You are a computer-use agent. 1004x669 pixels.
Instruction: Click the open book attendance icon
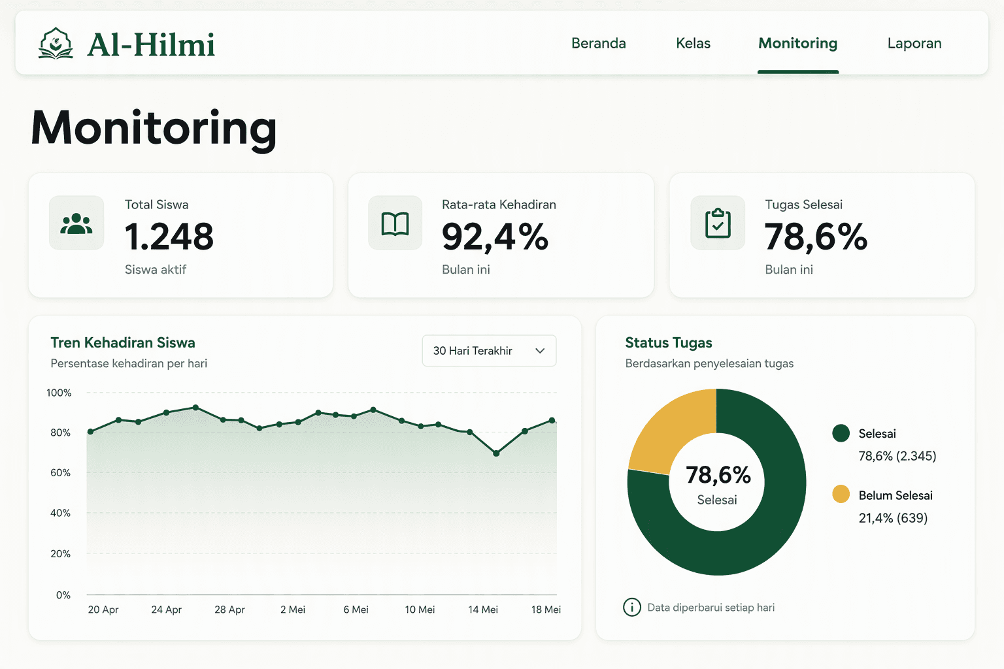[x=395, y=223]
